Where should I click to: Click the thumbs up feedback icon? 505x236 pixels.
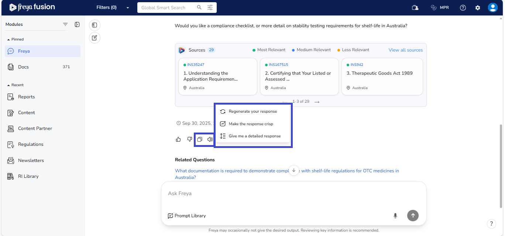tap(178, 139)
